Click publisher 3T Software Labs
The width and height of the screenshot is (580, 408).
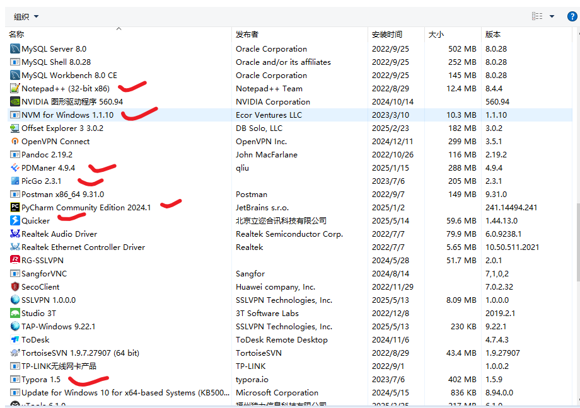267,314
